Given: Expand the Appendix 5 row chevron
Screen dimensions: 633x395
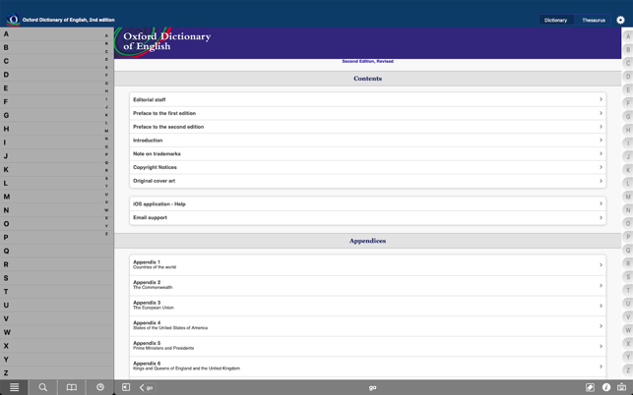Looking at the screenshot, I should (601, 346).
